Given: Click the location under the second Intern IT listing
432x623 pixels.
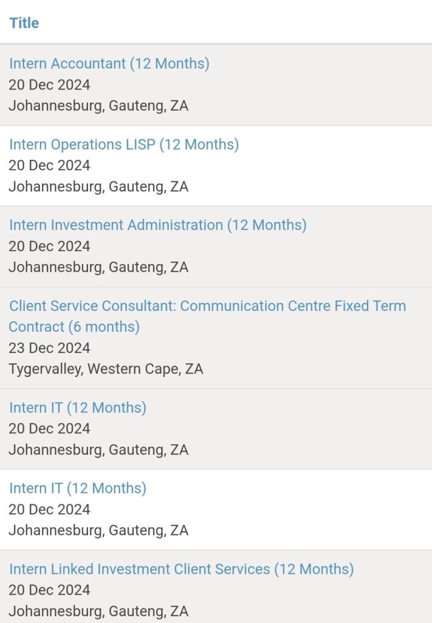Looking at the screenshot, I should tap(98, 531).
